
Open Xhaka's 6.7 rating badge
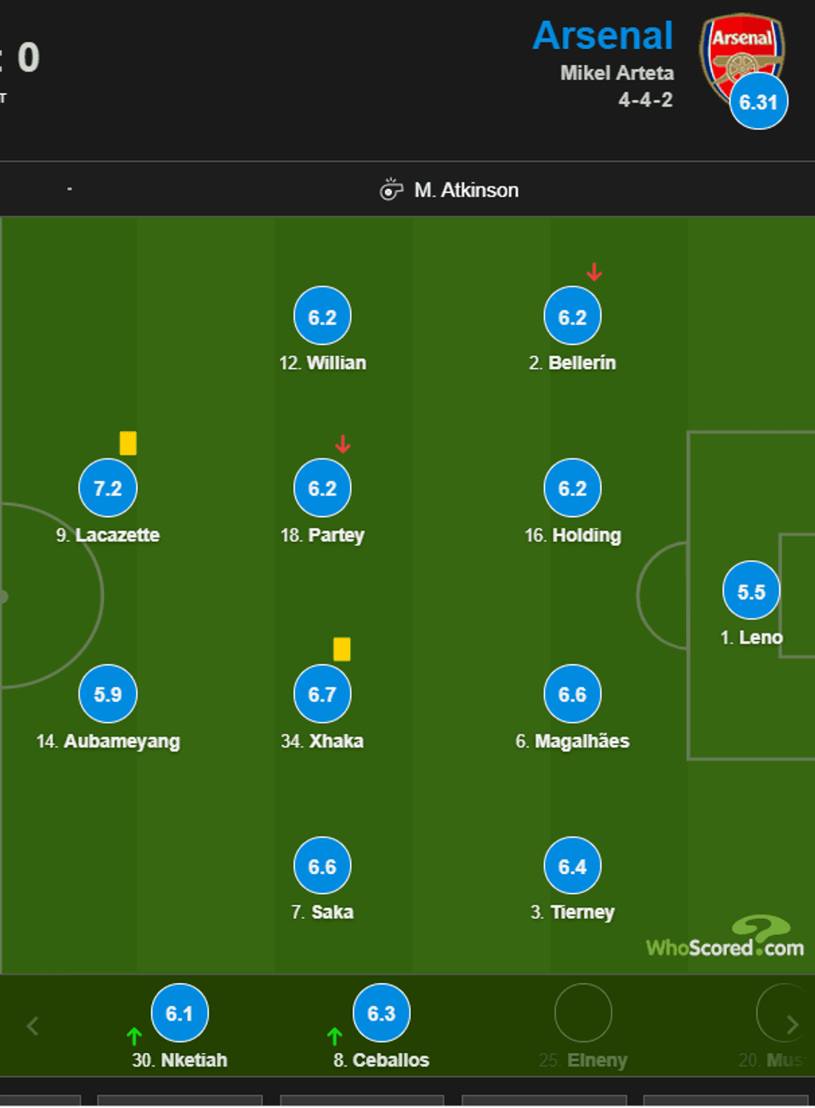point(323,693)
